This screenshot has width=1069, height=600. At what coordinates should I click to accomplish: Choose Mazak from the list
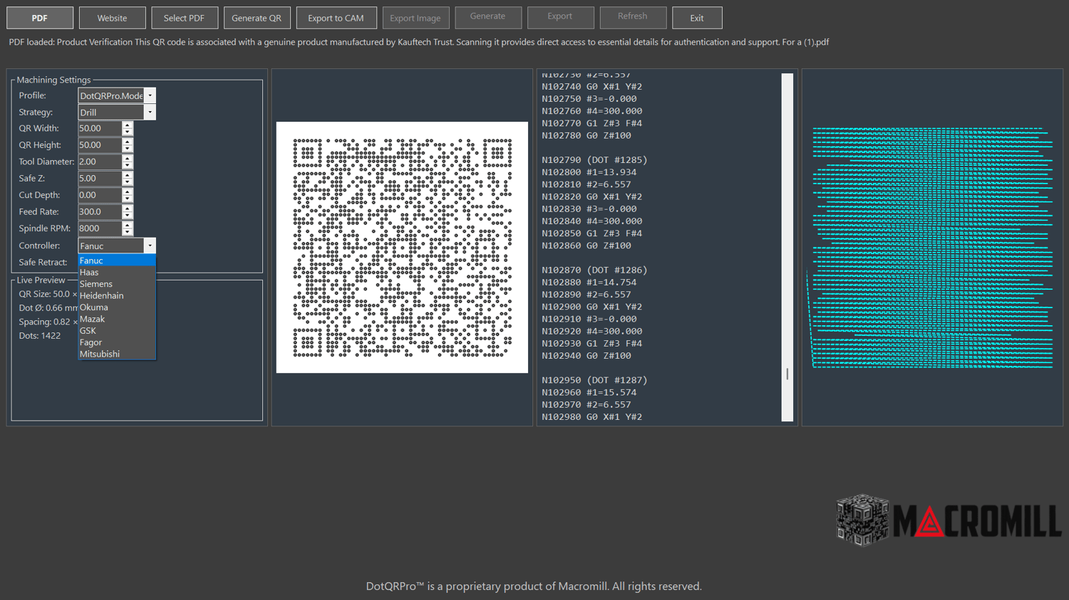pyautogui.click(x=116, y=319)
